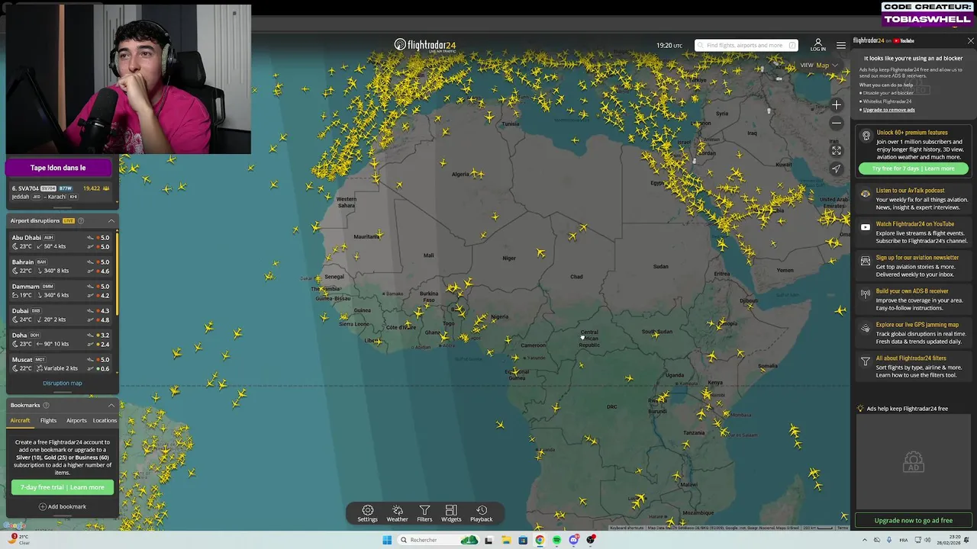Viewport: 977px width, 549px height.
Task: Click Build your own ADS-B receiver heading
Action: click(x=911, y=291)
